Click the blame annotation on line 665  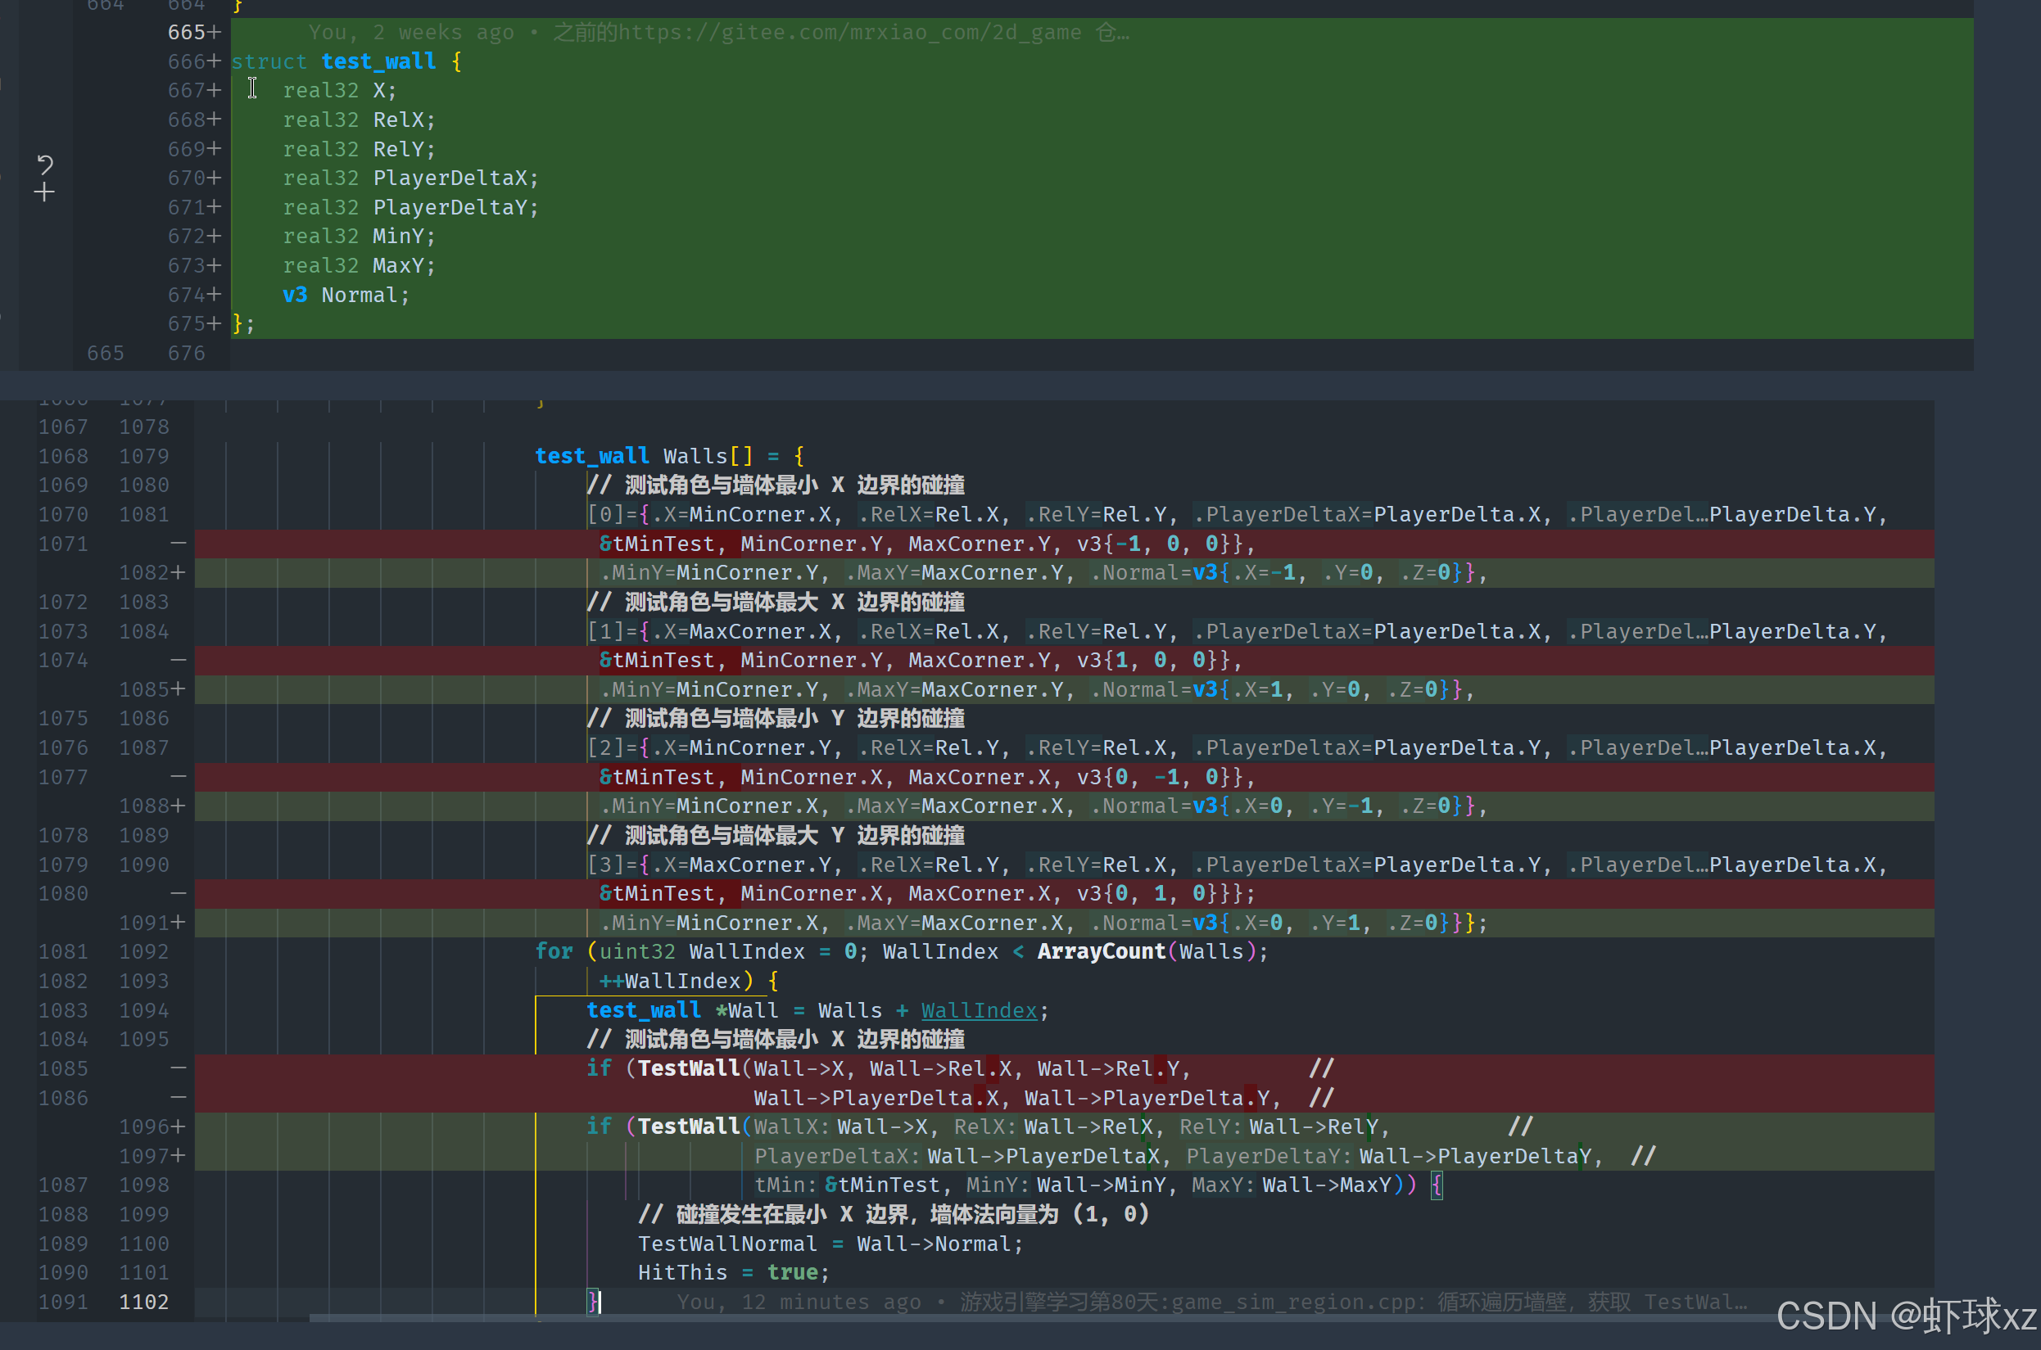pos(718,32)
